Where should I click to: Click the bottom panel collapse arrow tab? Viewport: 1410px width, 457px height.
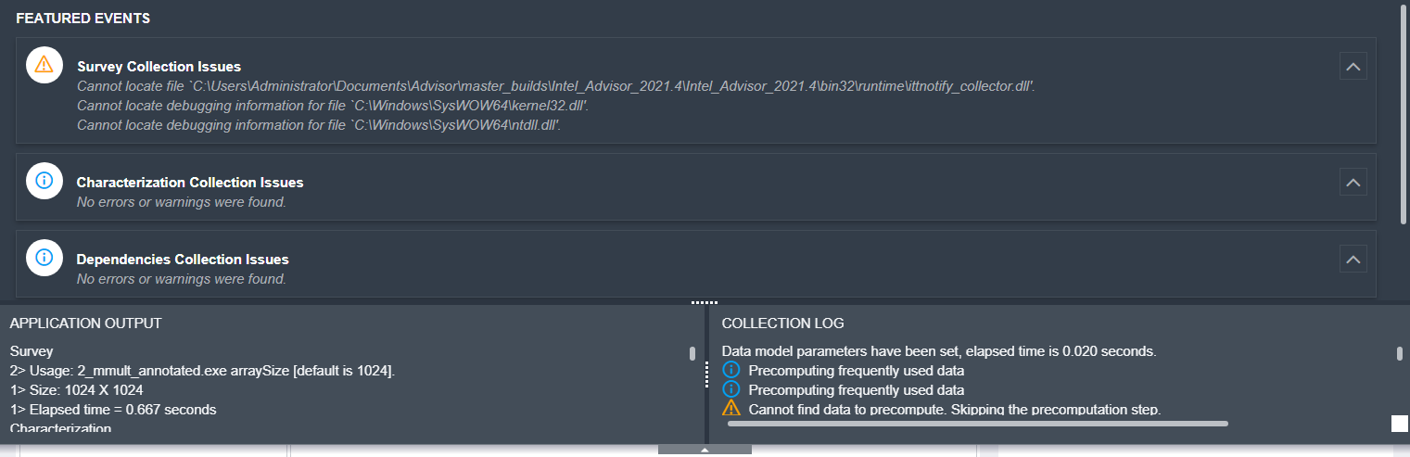point(705,451)
